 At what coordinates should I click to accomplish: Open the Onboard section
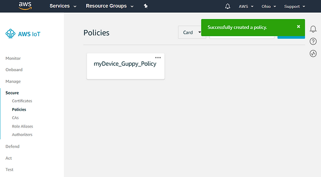[14, 70]
